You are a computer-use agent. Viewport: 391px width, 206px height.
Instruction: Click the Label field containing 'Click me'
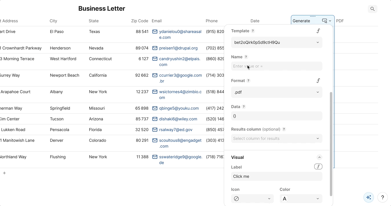coord(277,176)
